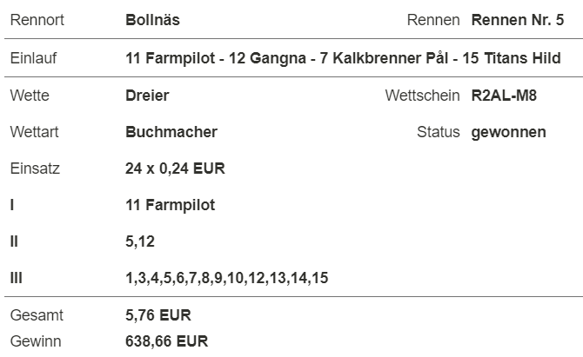583x357 pixels.
Task: Click the gewonnen status text
Action: coord(508,133)
